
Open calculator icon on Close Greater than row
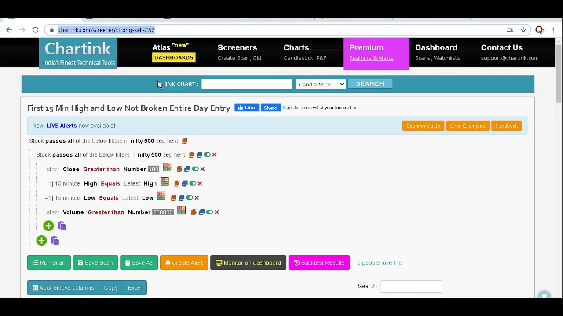coord(167,167)
